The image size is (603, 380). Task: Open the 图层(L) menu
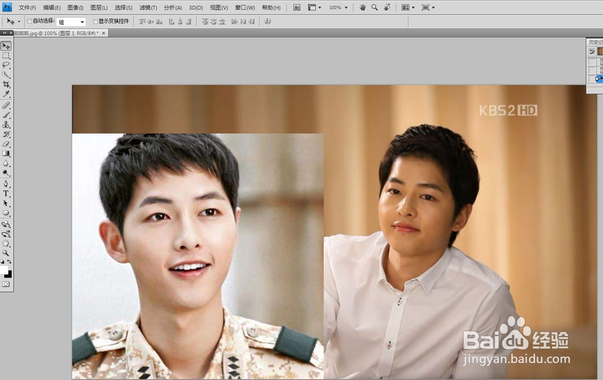99,7
